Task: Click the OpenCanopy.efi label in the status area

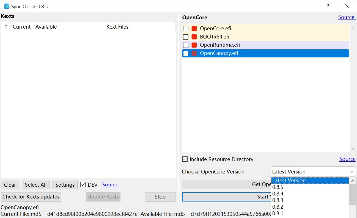Action: tap(20, 207)
